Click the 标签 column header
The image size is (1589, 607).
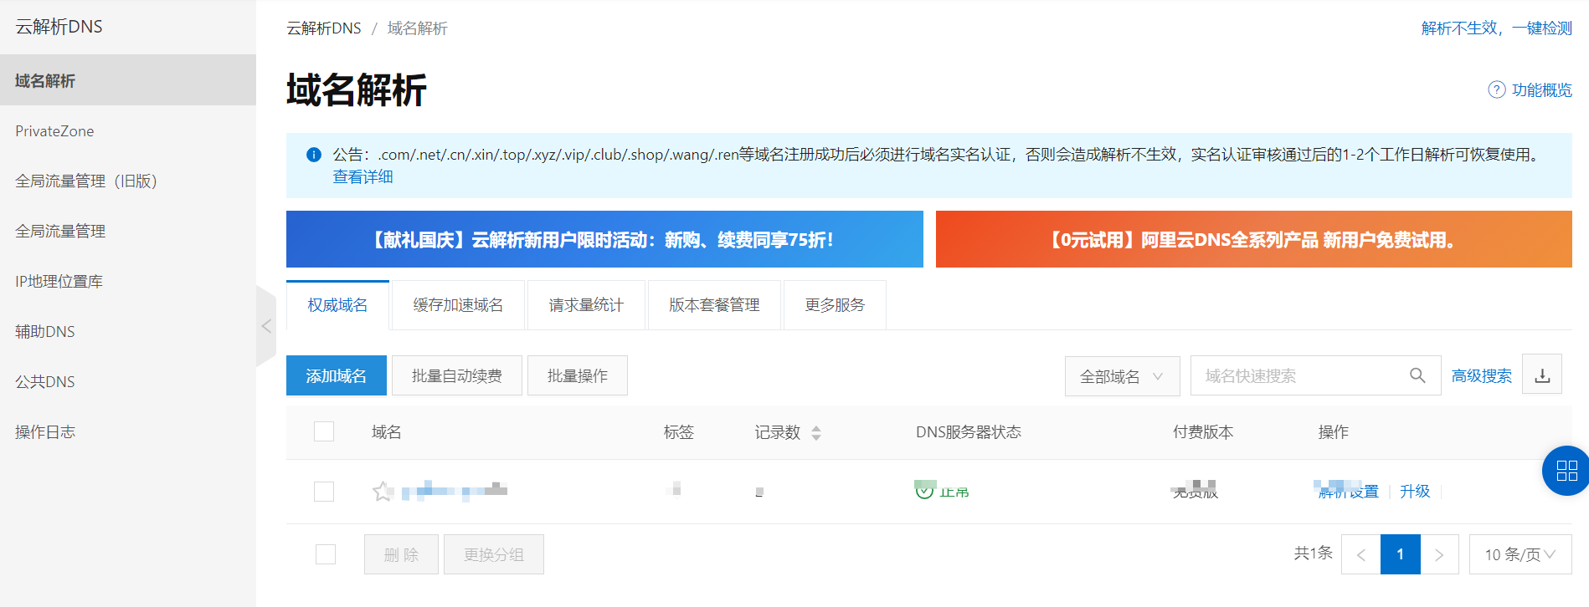coord(678,432)
